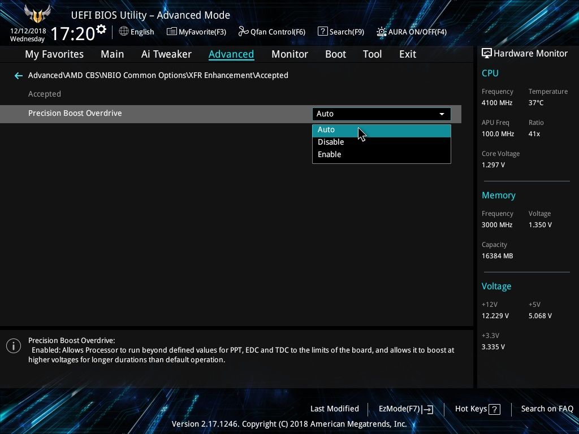The width and height of the screenshot is (579, 434).
Task: Select Auto in the dropdown list
Action: pyautogui.click(x=382, y=131)
